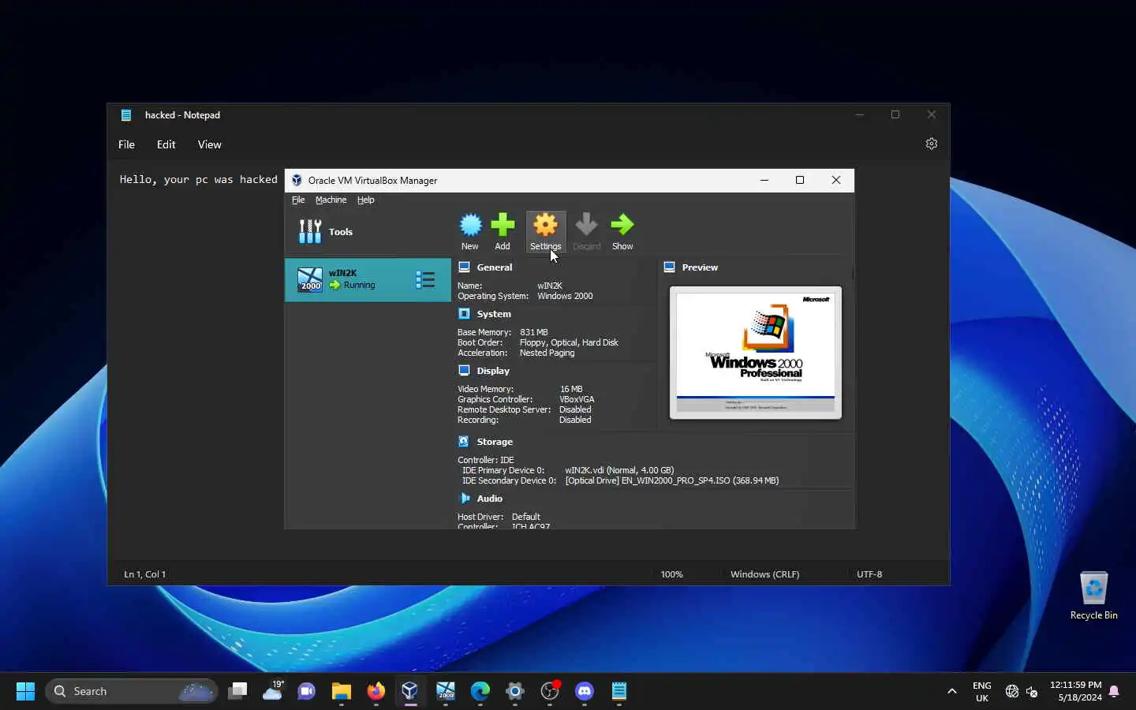Image resolution: width=1136 pixels, height=710 pixels.
Task: Click the General section icon
Action: (x=465, y=267)
